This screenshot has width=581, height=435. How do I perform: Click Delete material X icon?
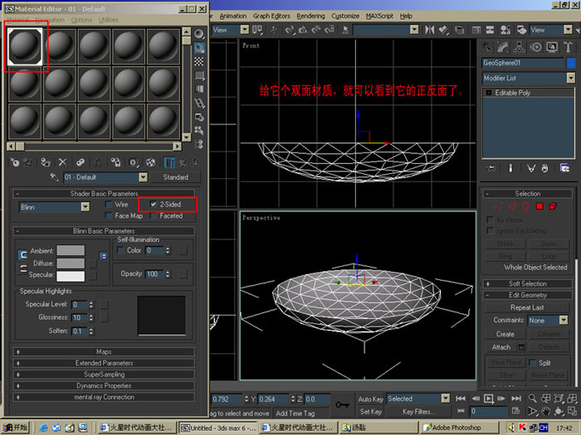pyautogui.click(x=62, y=162)
